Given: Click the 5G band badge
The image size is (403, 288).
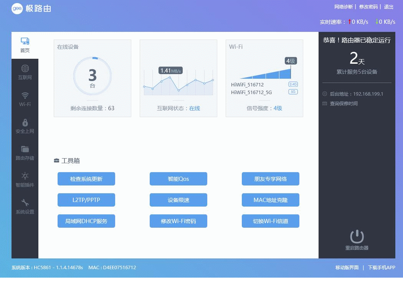Looking at the screenshot, I should click(x=293, y=92).
